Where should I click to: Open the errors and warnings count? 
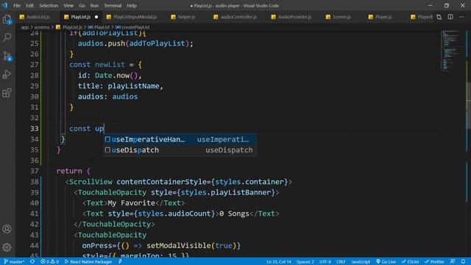point(49,262)
